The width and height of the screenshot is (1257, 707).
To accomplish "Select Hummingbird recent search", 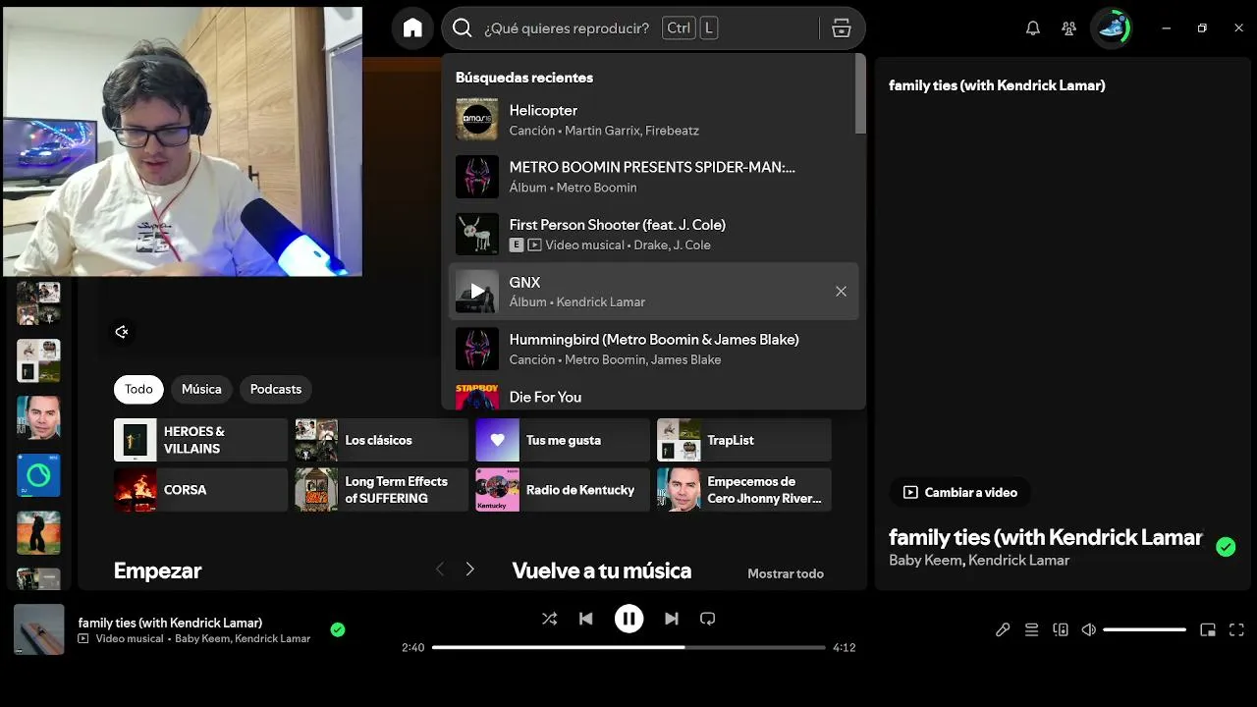I will 653,349.
